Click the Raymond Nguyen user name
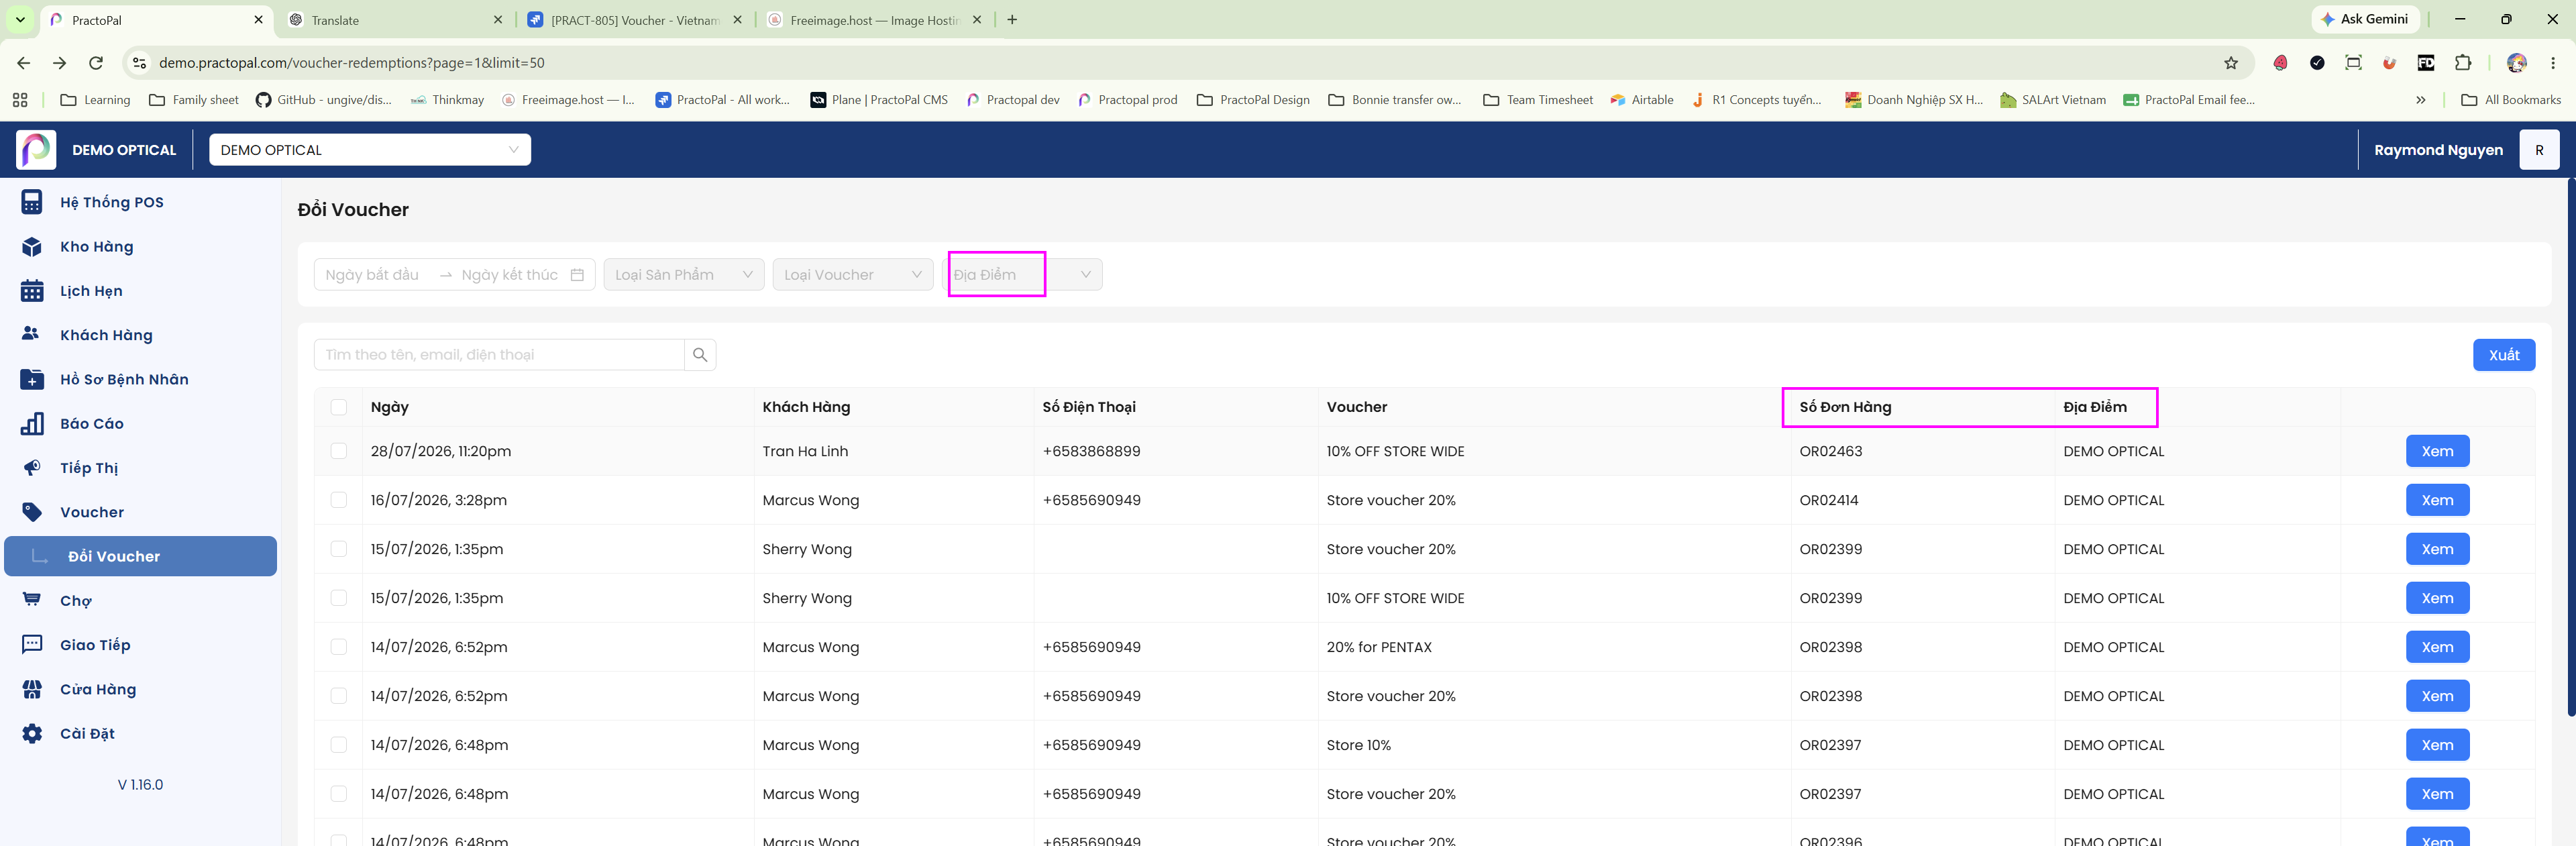2576x846 pixels. click(x=2439, y=150)
